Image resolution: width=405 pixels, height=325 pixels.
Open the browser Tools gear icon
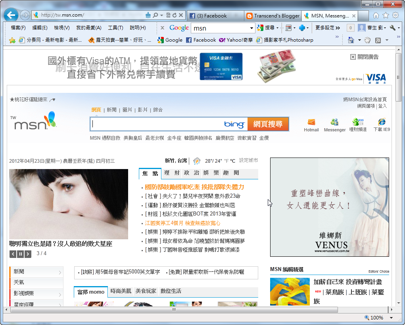click(x=395, y=15)
